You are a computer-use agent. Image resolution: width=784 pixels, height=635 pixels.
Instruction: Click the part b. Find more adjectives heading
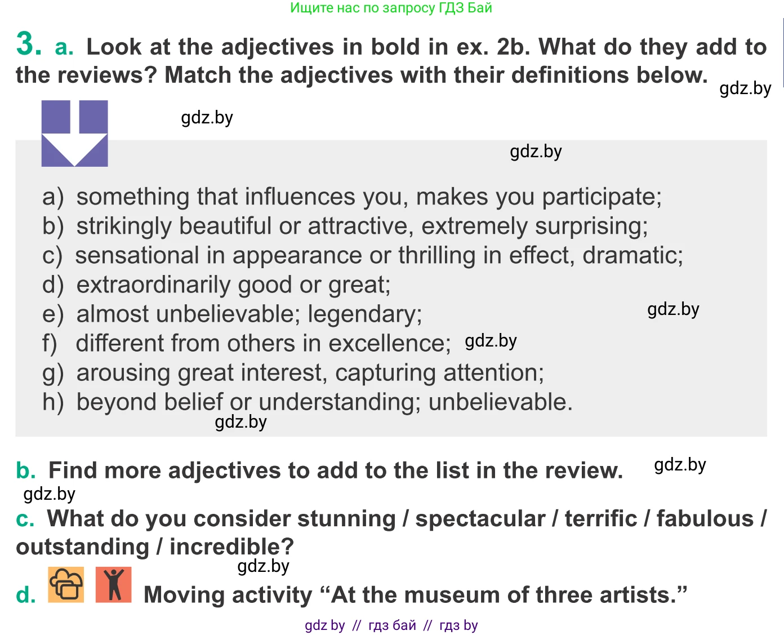(319, 470)
